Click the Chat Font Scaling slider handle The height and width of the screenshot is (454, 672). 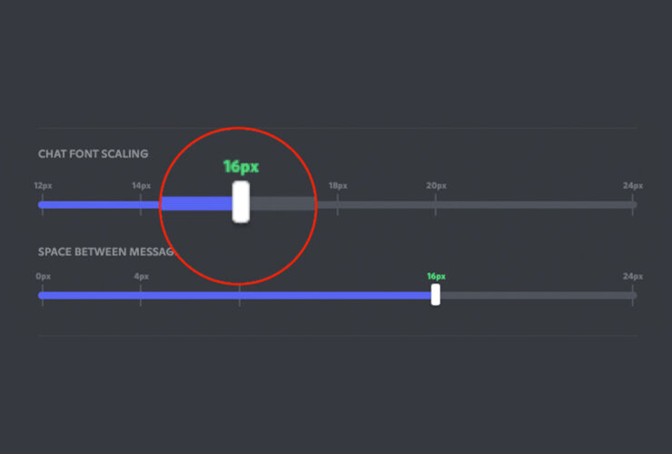click(x=241, y=202)
